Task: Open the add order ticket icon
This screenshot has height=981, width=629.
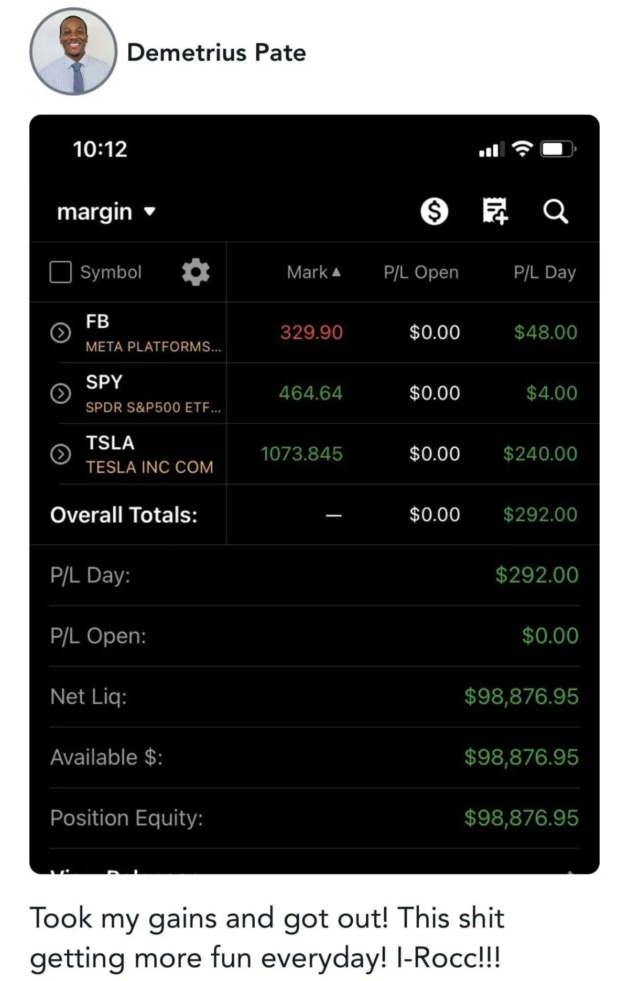Action: [x=495, y=211]
